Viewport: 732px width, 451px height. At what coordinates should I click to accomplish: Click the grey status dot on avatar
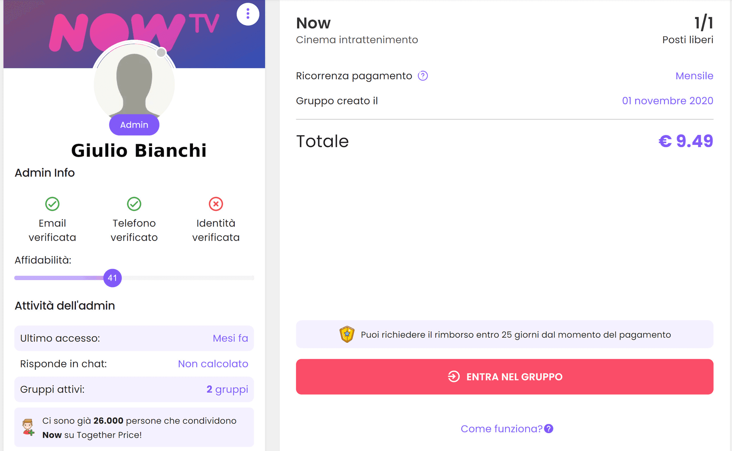(x=161, y=52)
